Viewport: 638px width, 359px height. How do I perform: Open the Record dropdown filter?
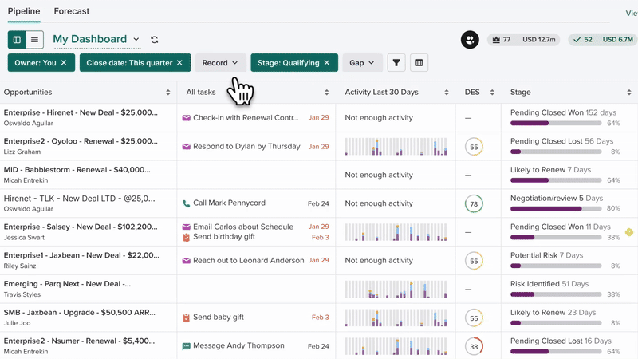point(220,63)
